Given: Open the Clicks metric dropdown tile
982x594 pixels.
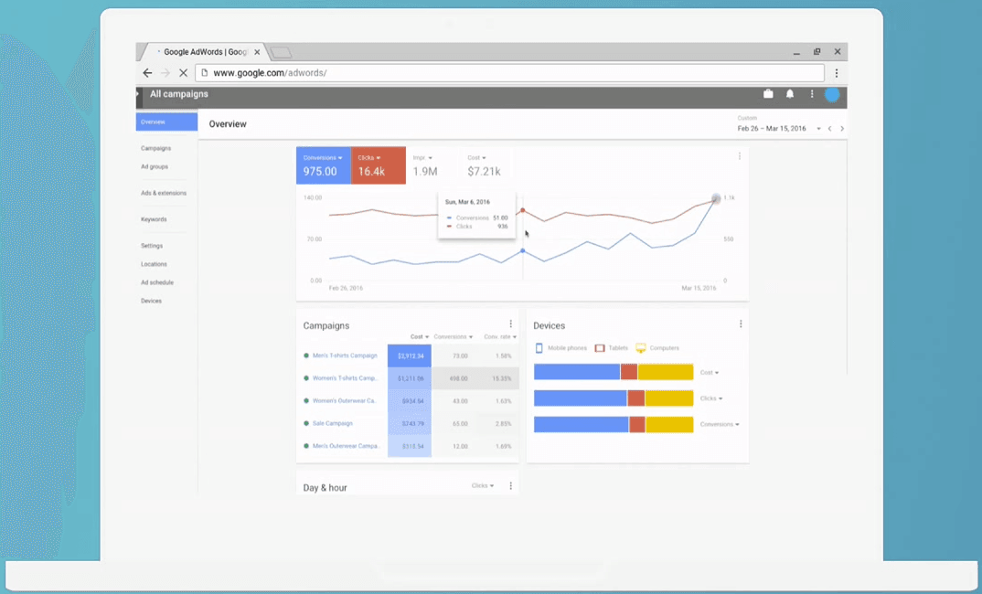Looking at the screenshot, I should click(x=379, y=165).
